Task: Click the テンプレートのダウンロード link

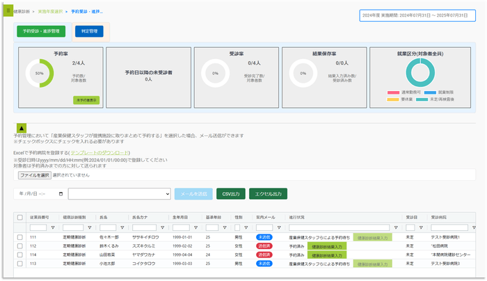Action: click(99, 152)
